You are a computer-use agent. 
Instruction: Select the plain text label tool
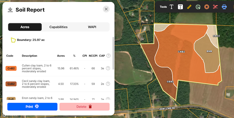[x=172, y=6]
